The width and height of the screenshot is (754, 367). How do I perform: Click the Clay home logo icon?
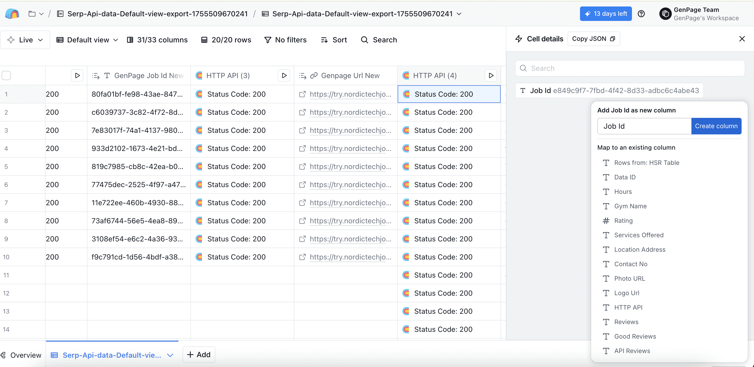tap(12, 14)
